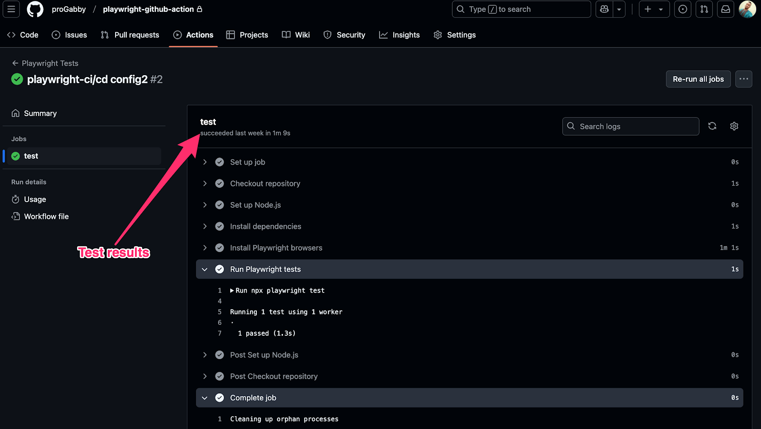The image size is (761, 429).
Task: Switch to the Issues tab
Action: pyautogui.click(x=69, y=35)
